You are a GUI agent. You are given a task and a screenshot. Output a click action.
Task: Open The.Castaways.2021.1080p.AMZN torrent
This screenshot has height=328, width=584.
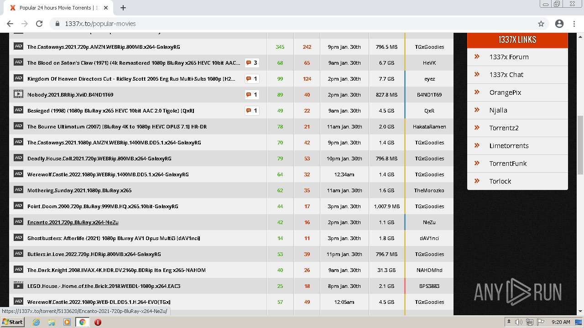click(x=114, y=143)
